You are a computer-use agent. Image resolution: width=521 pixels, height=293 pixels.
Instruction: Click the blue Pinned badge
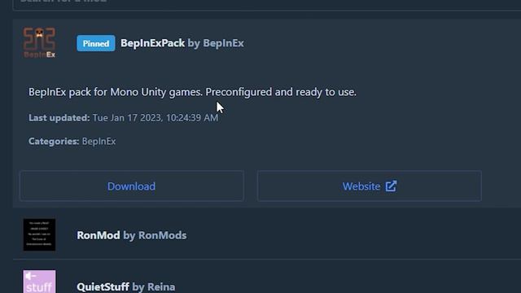pos(96,43)
